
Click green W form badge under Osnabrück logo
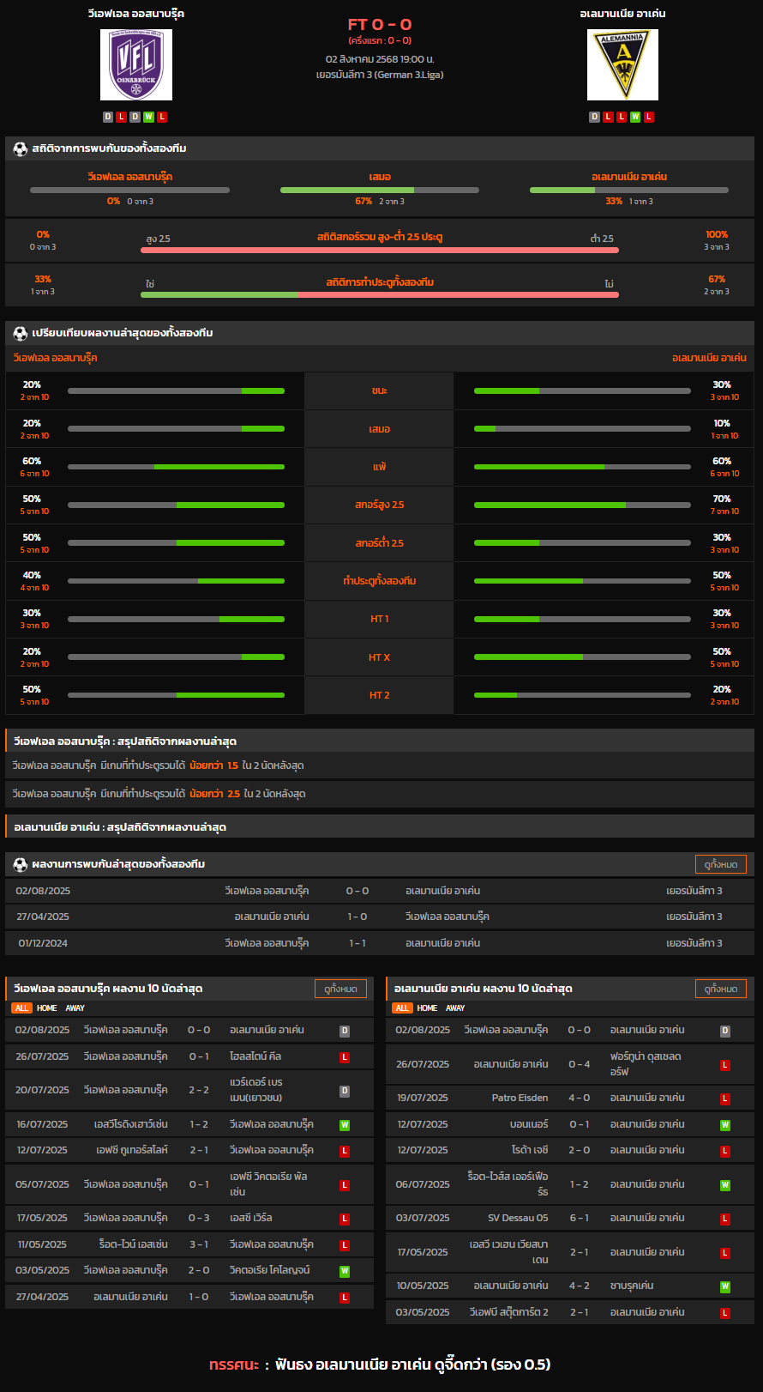148,117
